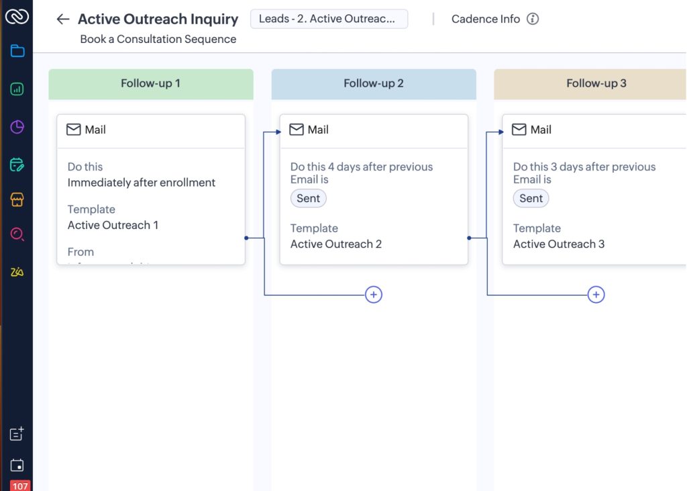Open the Follow-up 1 Mail card
The width and height of the screenshot is (687, 491).
click(150, 130)
